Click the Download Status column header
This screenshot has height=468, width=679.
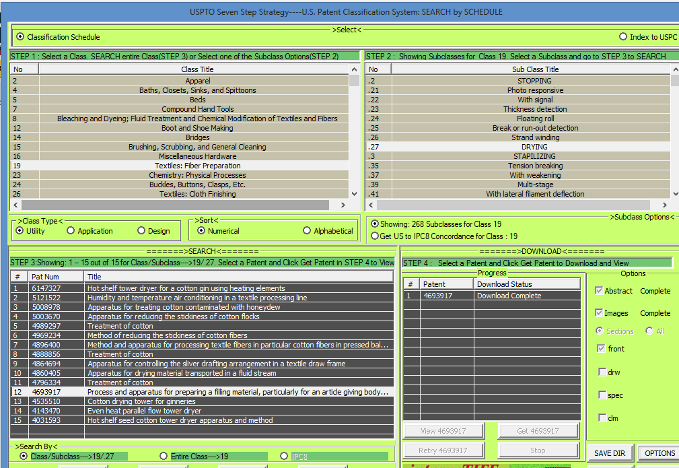click(527, 284)
